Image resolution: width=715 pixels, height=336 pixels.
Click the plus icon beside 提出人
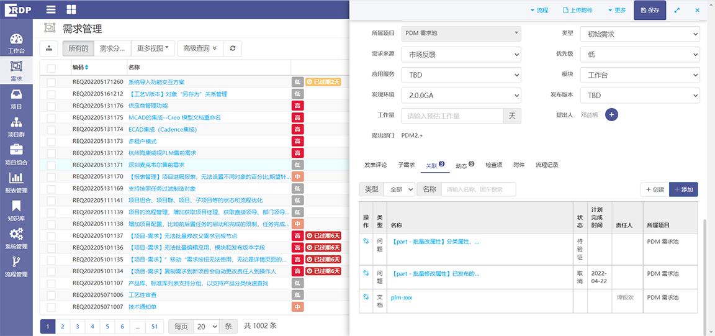611,115
